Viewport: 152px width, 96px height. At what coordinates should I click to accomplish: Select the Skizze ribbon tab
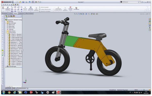click(15, 13)
